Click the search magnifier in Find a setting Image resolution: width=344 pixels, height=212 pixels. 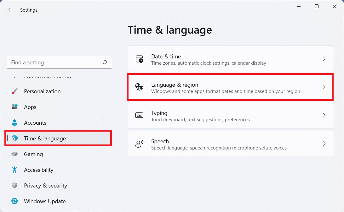coord(105,63)
